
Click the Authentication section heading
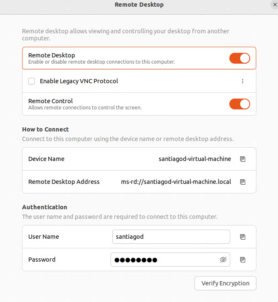click(44, 207)
